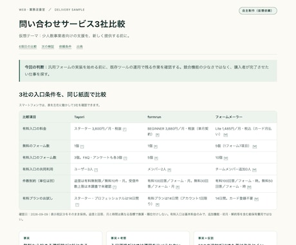Click the 確認日 footnote below table
Image resolution: width=296 pixels, height=245 pixels.
pyautogui.click(x=145, y=217)
